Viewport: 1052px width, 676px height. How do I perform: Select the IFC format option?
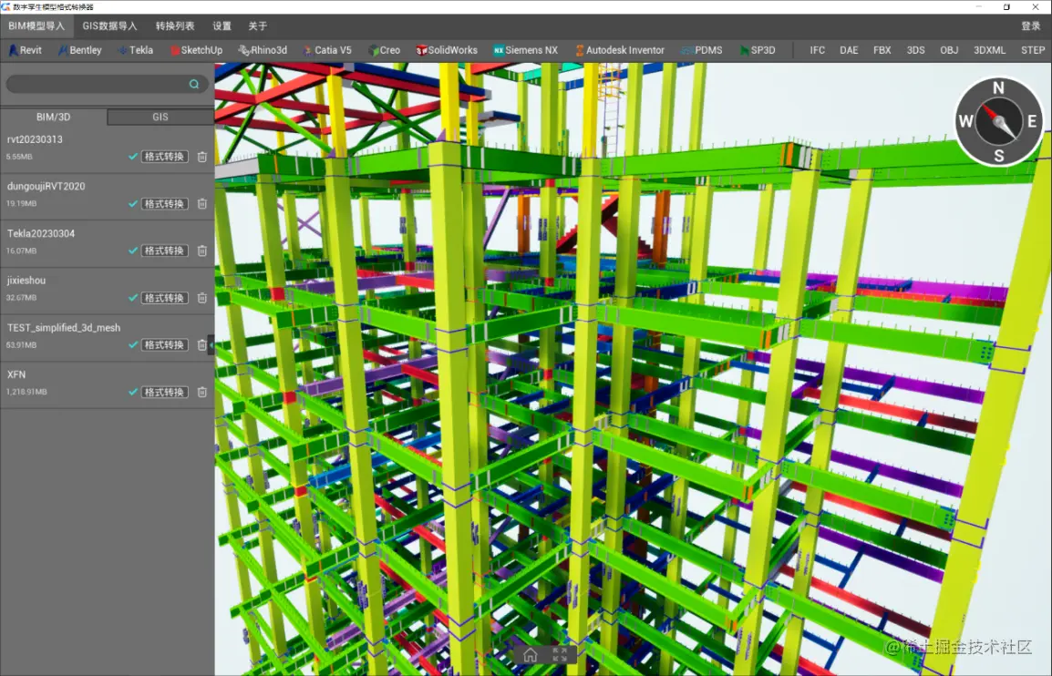tap(817, 50)
